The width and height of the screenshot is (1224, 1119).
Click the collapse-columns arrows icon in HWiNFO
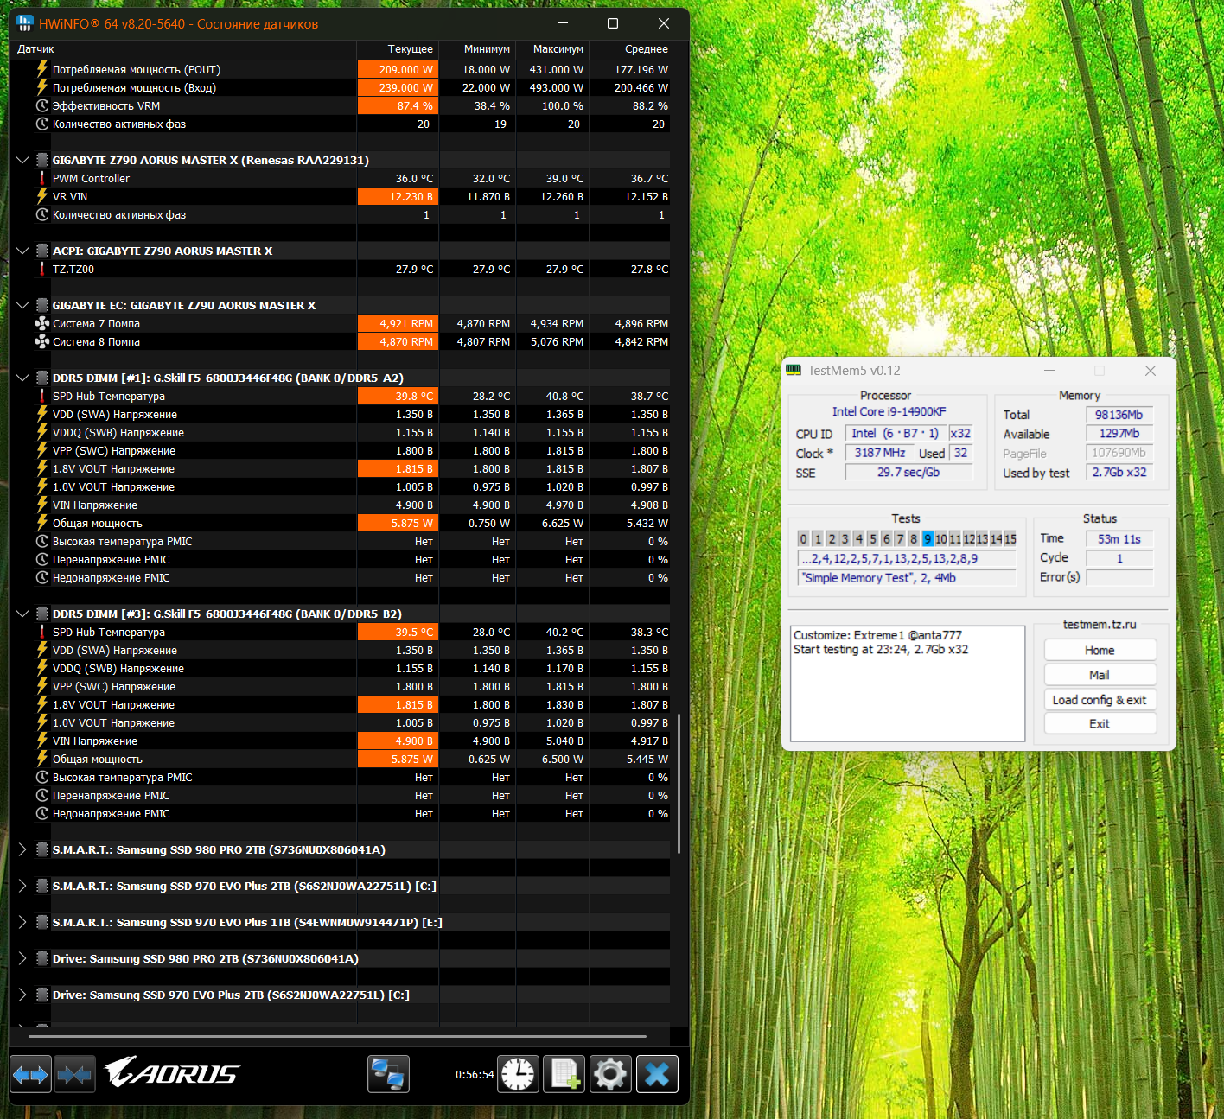75,1075
